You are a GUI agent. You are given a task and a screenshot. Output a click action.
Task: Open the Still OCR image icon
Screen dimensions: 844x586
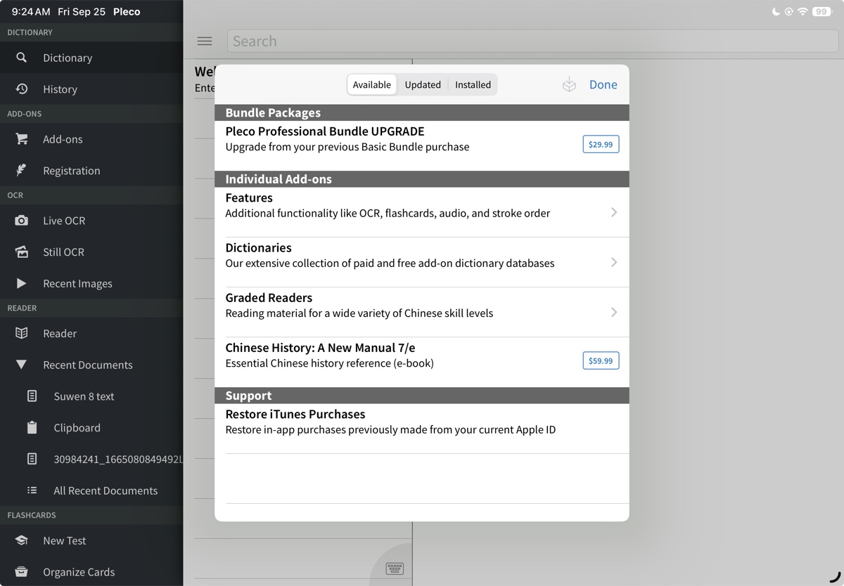click(22, 252)
